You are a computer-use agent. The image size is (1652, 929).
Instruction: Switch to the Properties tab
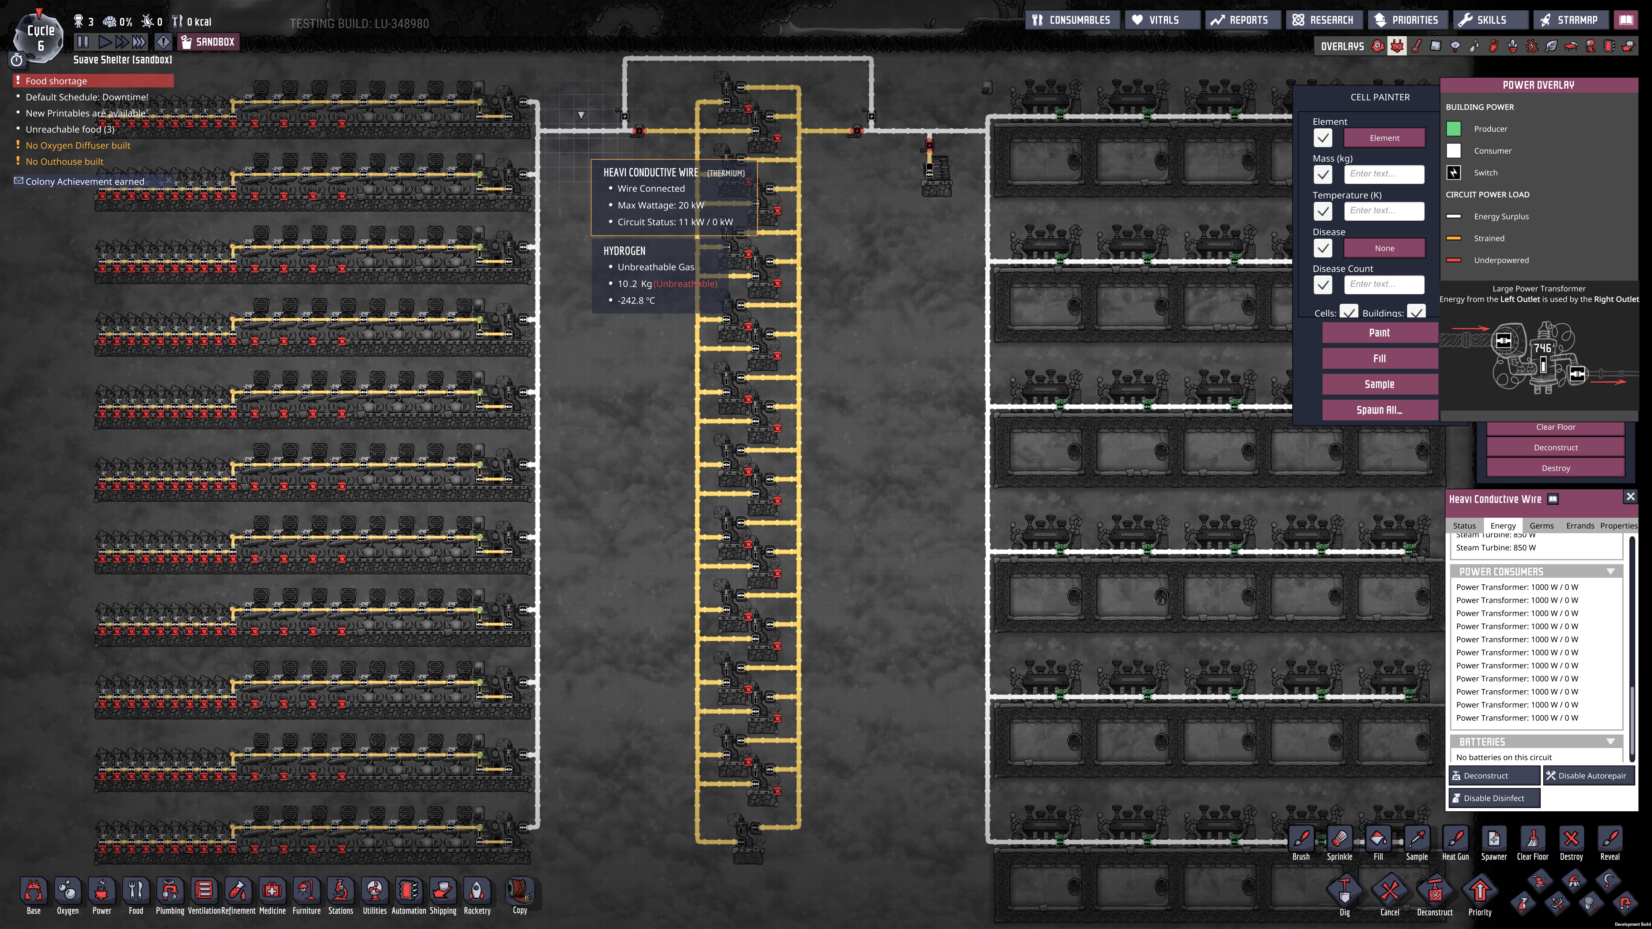pyautogui.click(x=1618, y=526)
